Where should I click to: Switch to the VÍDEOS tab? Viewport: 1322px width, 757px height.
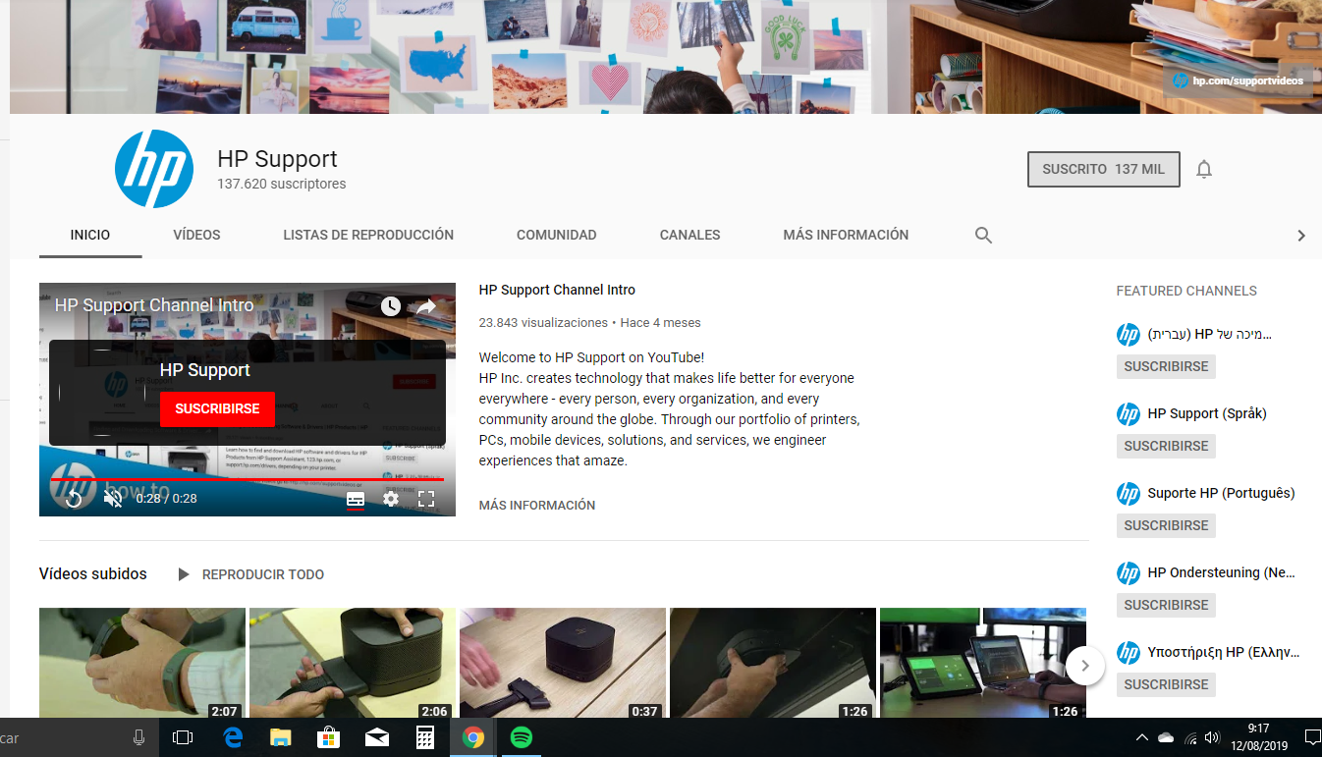(195, 235)
